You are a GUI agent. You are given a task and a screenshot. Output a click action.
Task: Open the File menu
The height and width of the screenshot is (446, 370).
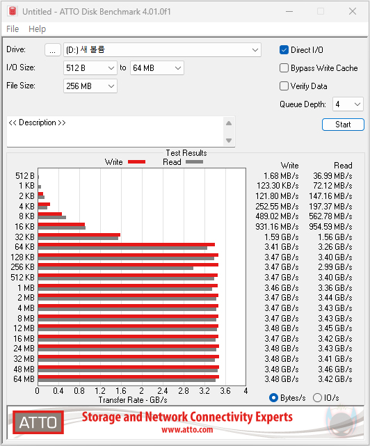click(x=13, y=29)
